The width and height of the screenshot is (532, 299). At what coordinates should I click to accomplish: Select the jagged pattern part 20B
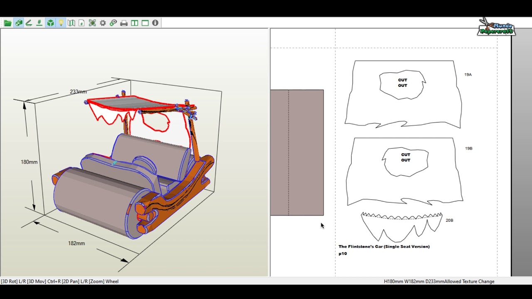coord(401,227)
